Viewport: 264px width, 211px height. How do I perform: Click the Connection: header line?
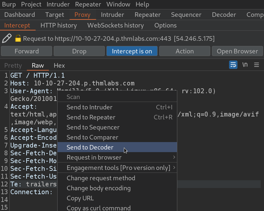[x=31, y=192]
